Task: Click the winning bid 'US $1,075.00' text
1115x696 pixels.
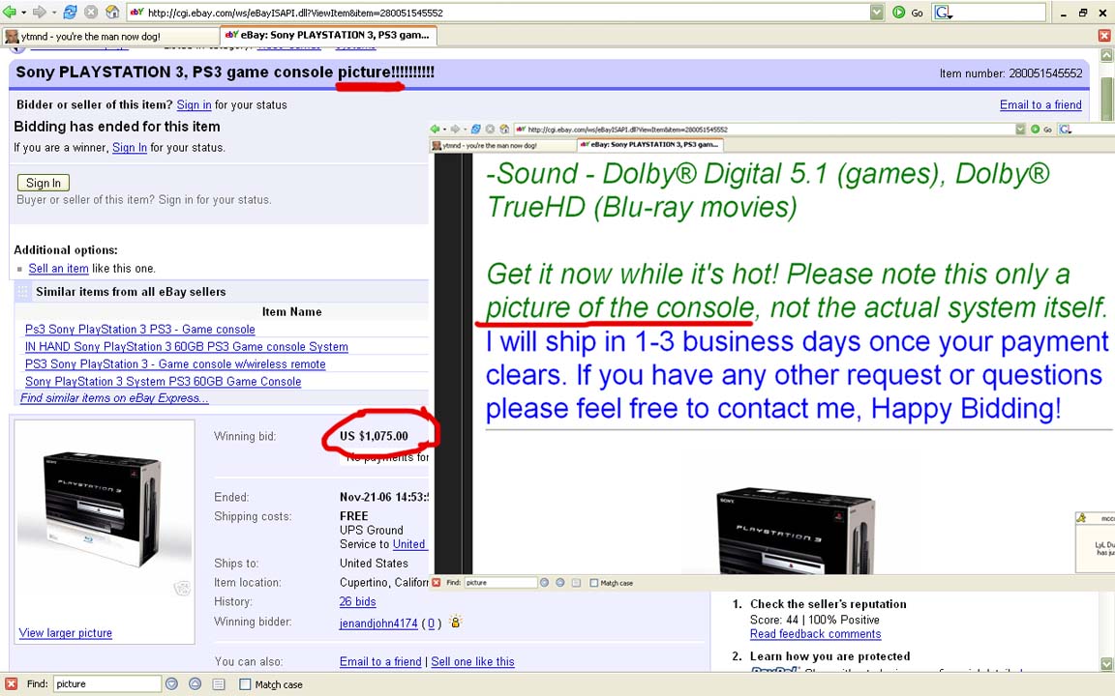Action: pos(374,436)
